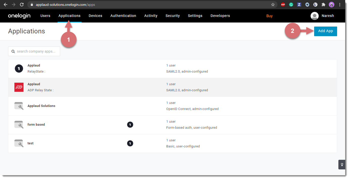Open the Applaud Solutions app
349x179 pixels.
pos(173,106)
